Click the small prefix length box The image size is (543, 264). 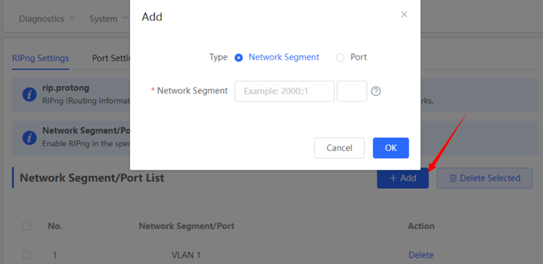click(352, 91)
